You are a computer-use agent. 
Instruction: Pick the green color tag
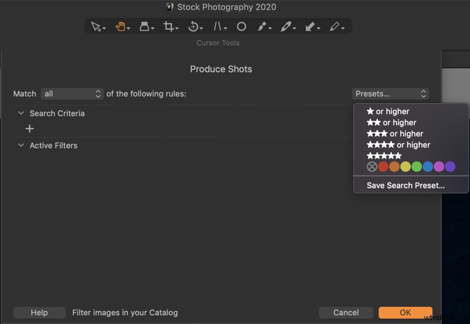coord(416,167)
